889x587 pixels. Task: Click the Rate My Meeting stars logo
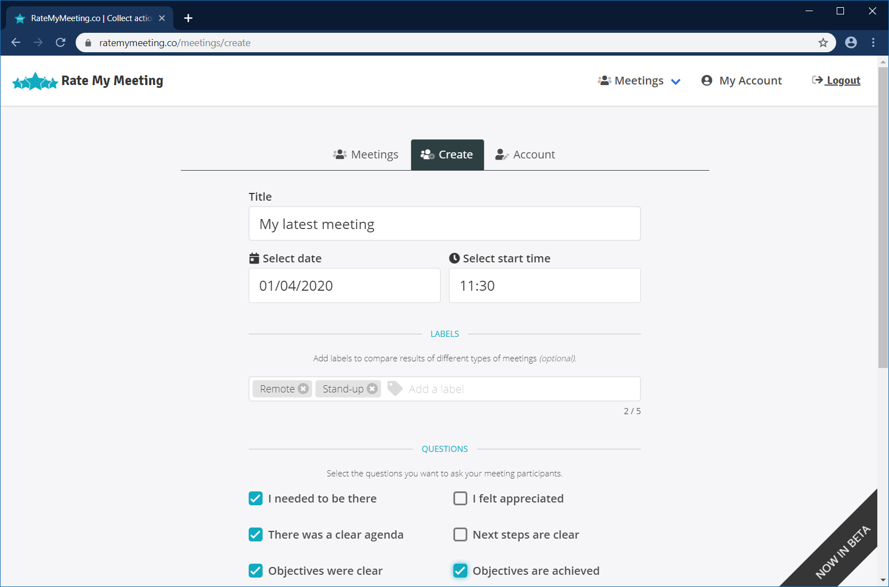(35, 82)
